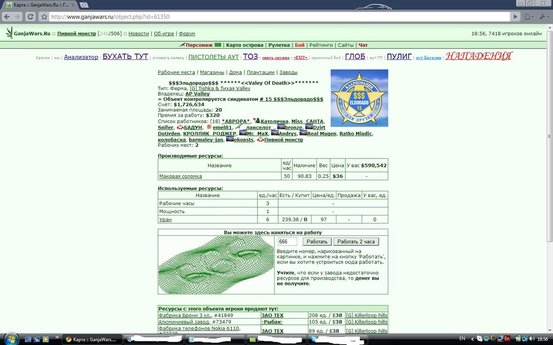Image resolution: width=553 pixels, height=345 pixels.
Task: Open the browser page menu icon
Action: pyautogui.click(x=528, y=17)
